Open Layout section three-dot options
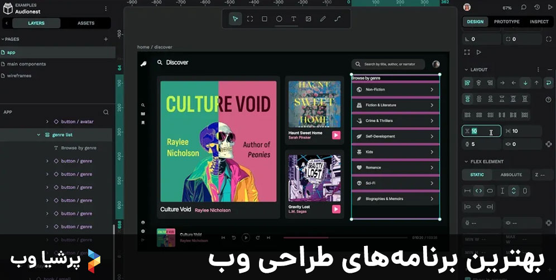 click(538, 70)
